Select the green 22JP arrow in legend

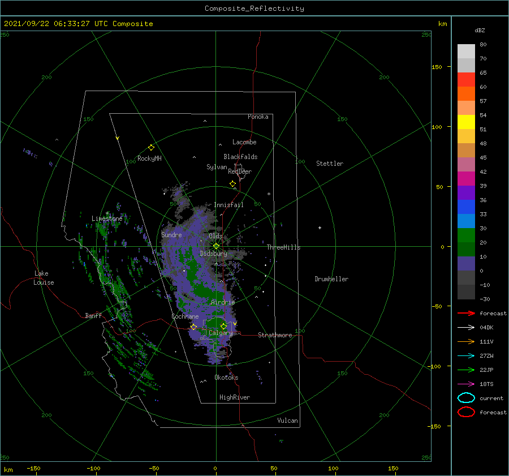(x=466, y=370)
